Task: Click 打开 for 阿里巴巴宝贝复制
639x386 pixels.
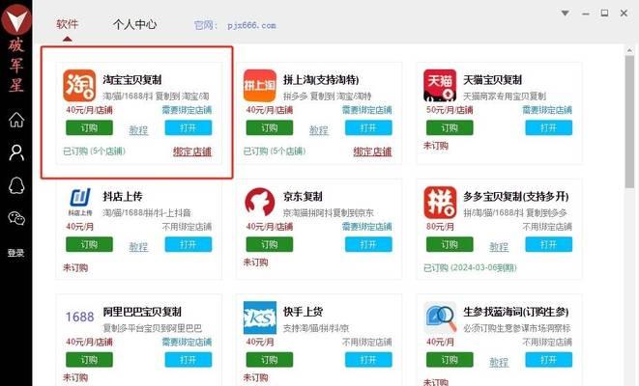Action: 189,360
